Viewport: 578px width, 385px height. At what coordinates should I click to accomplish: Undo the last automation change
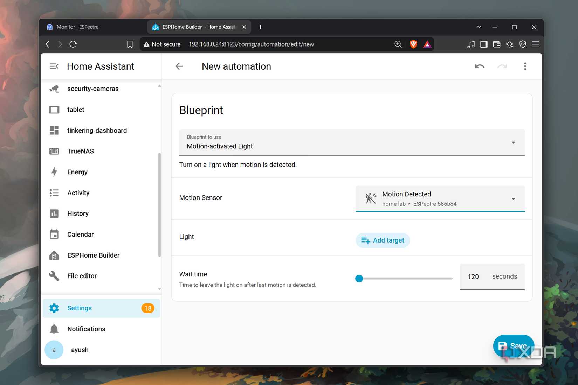pyautogui.click(x=480, y=66)
